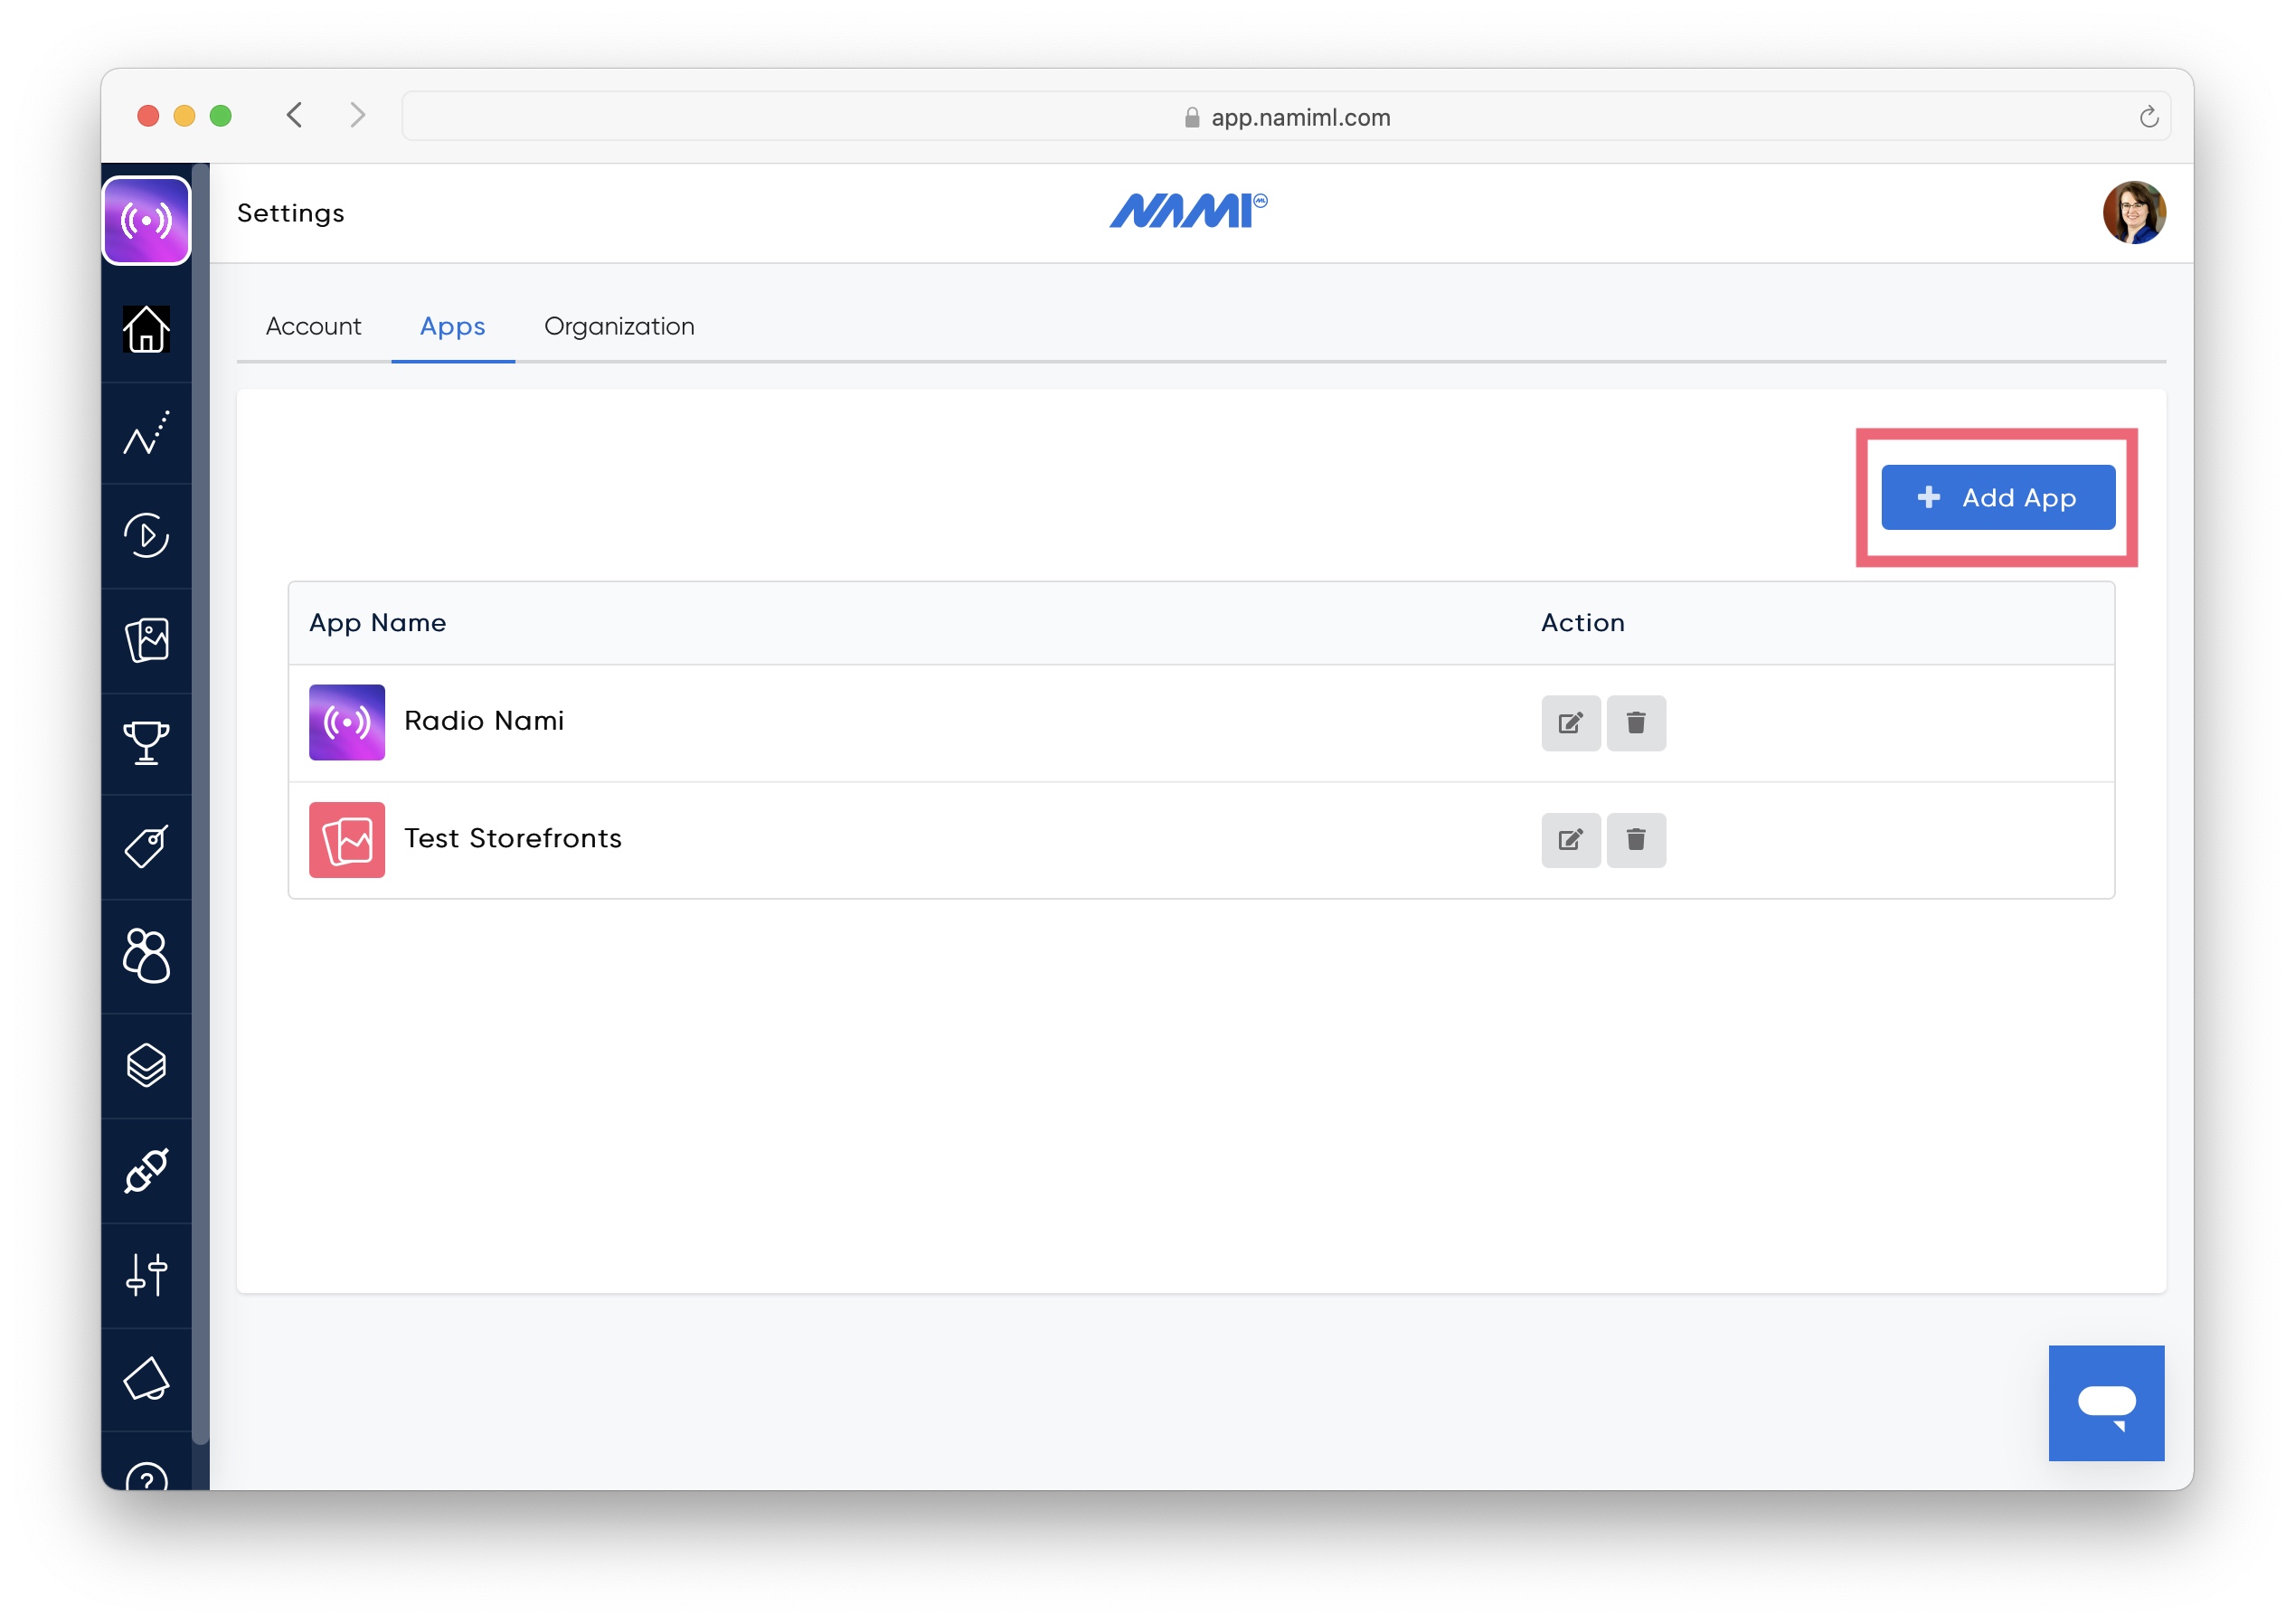Delete the Test Storefronts app

1635,839
